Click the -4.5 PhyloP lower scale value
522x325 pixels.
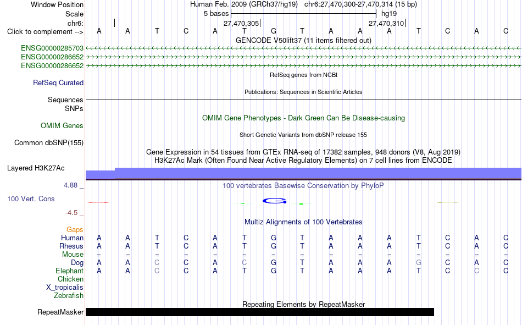point(71,213)
